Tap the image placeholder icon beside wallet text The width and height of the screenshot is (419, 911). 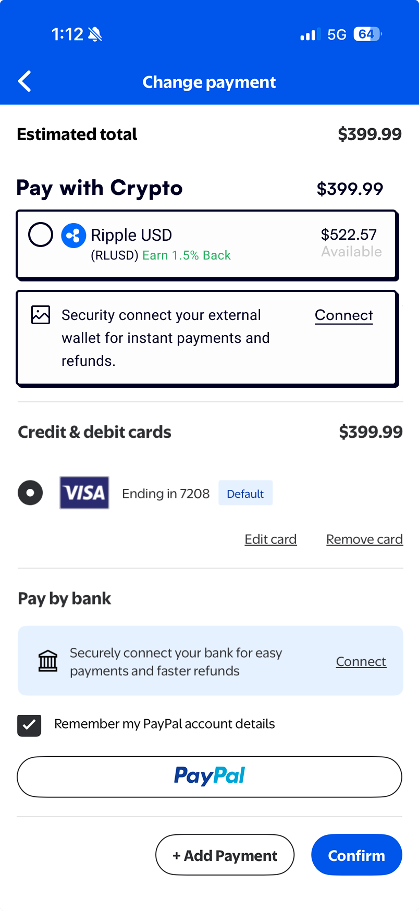(41, 315)
